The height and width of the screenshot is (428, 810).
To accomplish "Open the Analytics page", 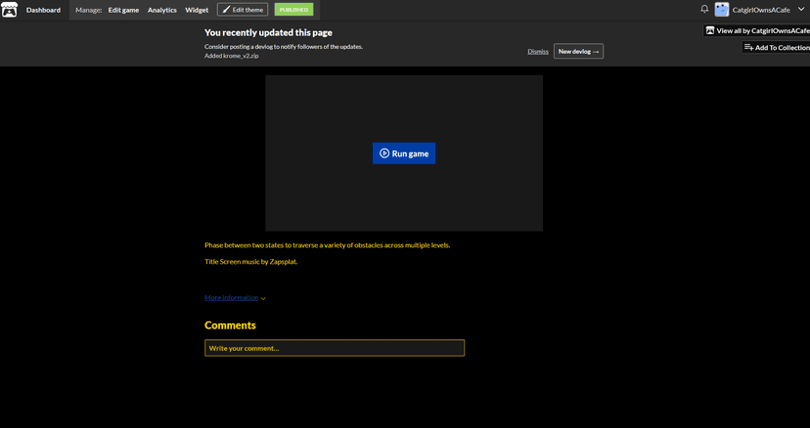I will 162,10.
